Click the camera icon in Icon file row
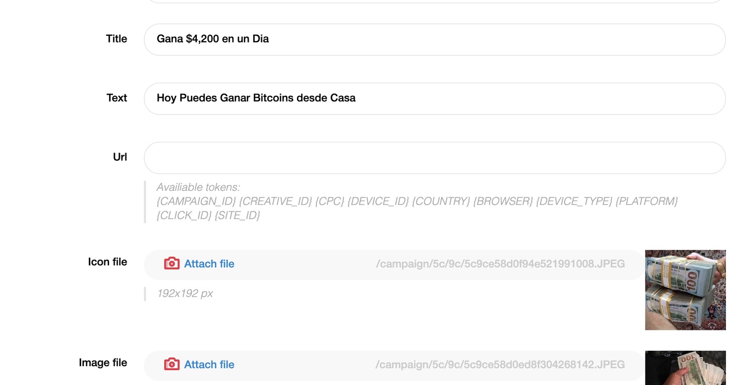This screenshot has width=730, height=385. (x=172, y=264)
